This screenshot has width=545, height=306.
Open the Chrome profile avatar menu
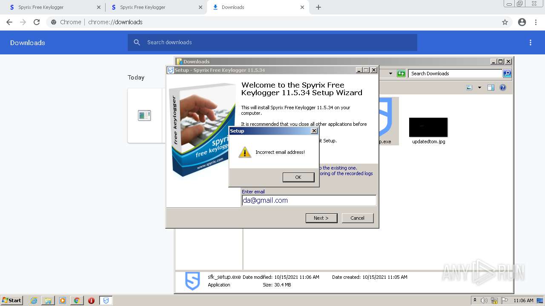click(x=522, y=22)
